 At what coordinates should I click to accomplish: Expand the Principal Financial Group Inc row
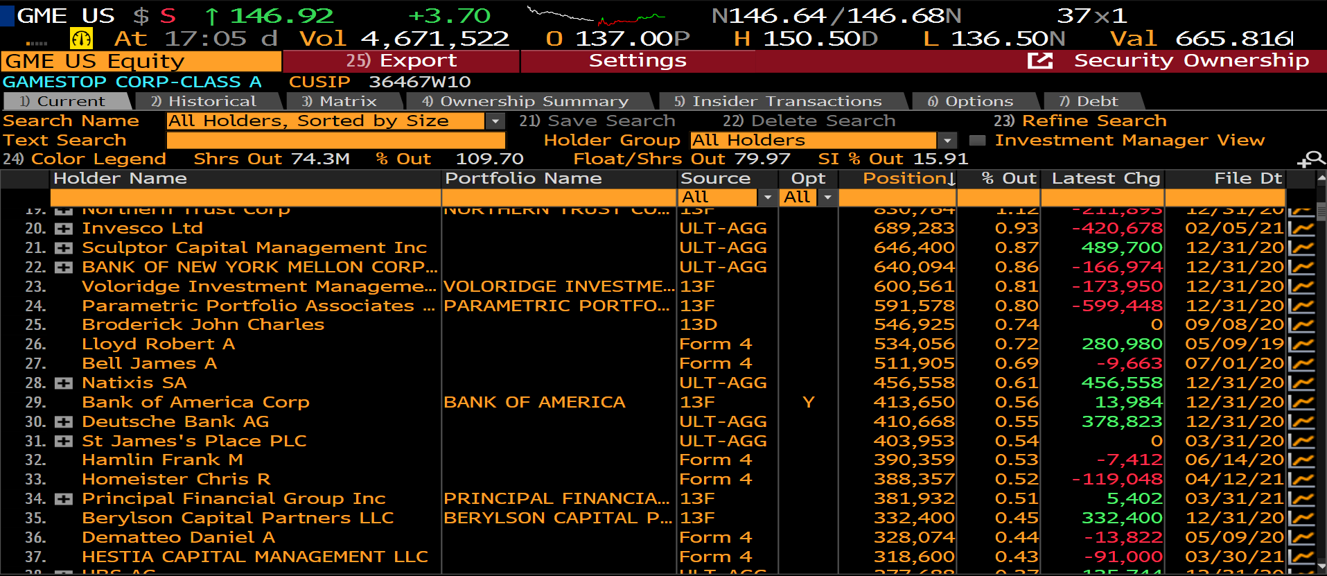pyautogui.click(x=64, y=499)
